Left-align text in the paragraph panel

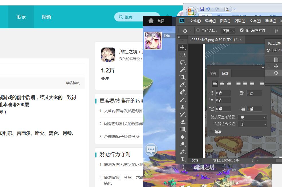pyautogui.click(x=215, y=83)
